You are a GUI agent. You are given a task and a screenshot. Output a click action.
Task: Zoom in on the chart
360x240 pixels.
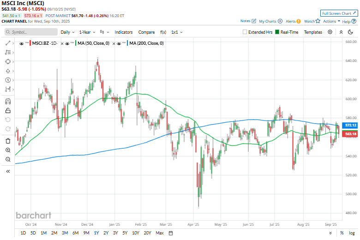(8, 150)
